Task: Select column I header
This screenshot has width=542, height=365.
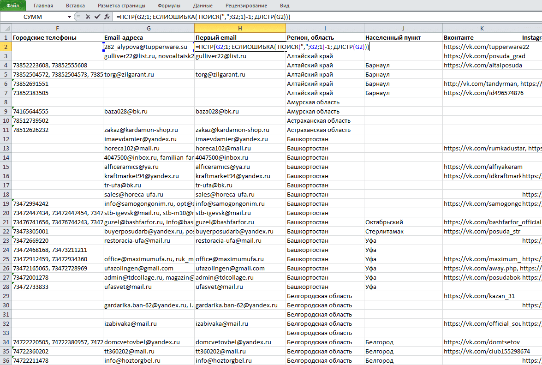Action: click(325, 28)
